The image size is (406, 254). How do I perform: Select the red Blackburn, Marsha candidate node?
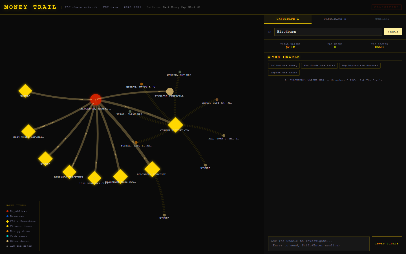point(96,100)
